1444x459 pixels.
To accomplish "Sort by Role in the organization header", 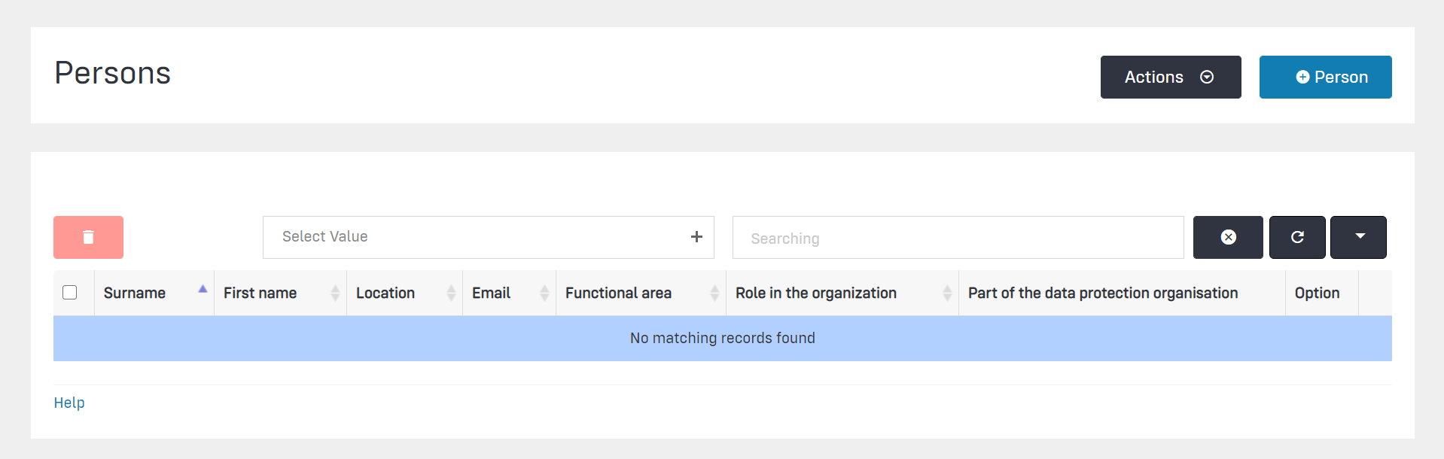I will tap(815, 293).
